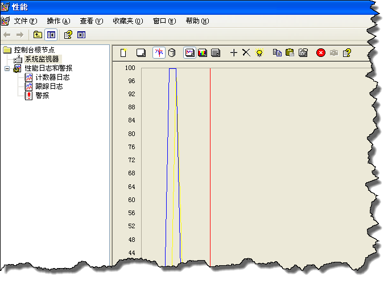This screenshot has width=392, height=284.
Task: Open the 窗口(W) menu
Action: (x=164, y=21)
